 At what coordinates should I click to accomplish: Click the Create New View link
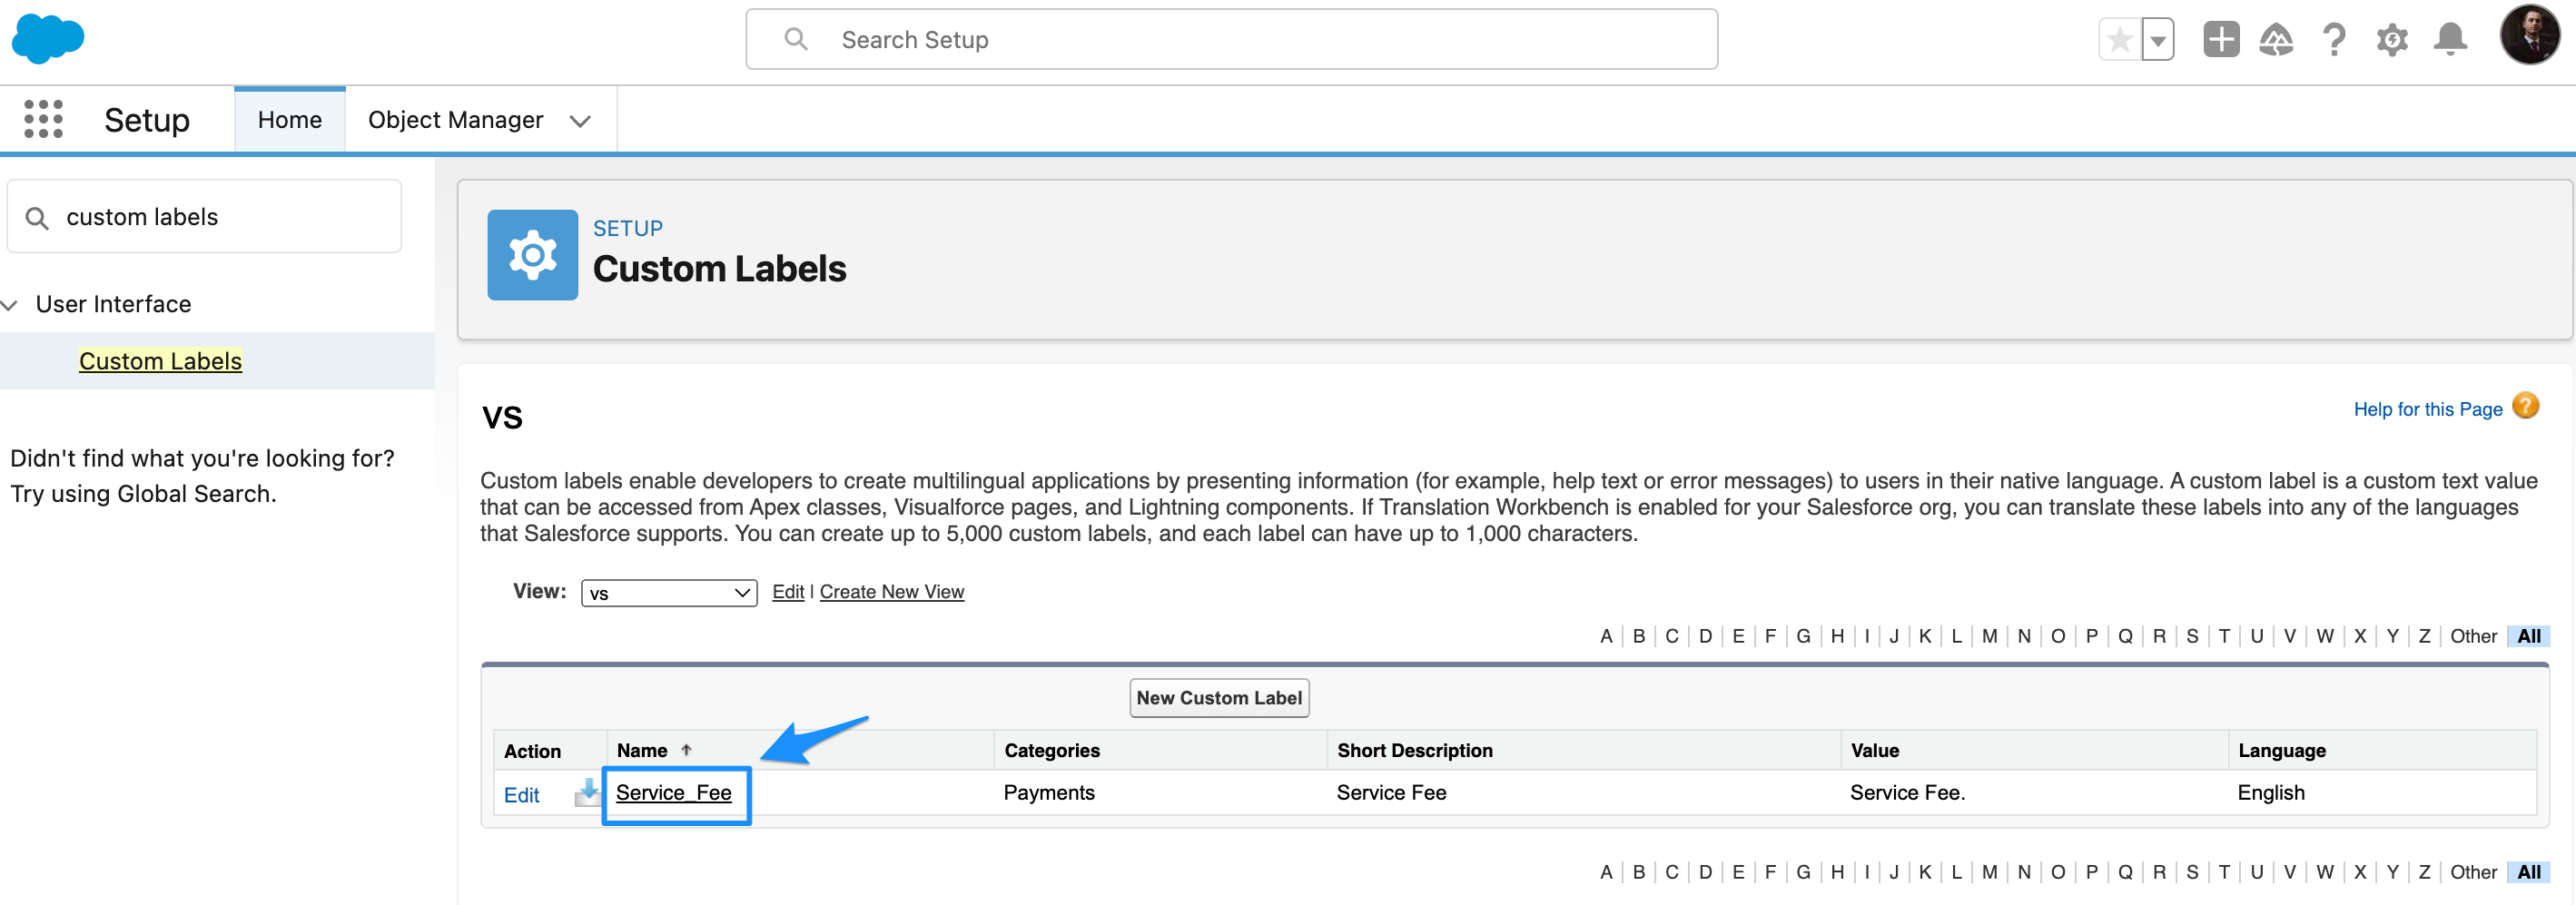891,591
